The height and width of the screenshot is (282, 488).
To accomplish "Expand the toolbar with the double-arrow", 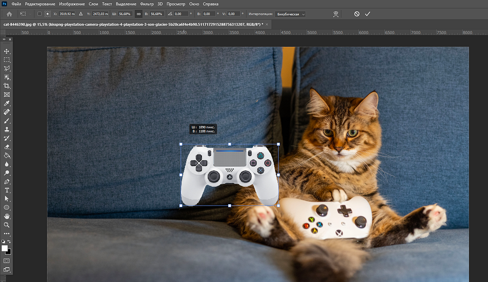I will (4, 39).
